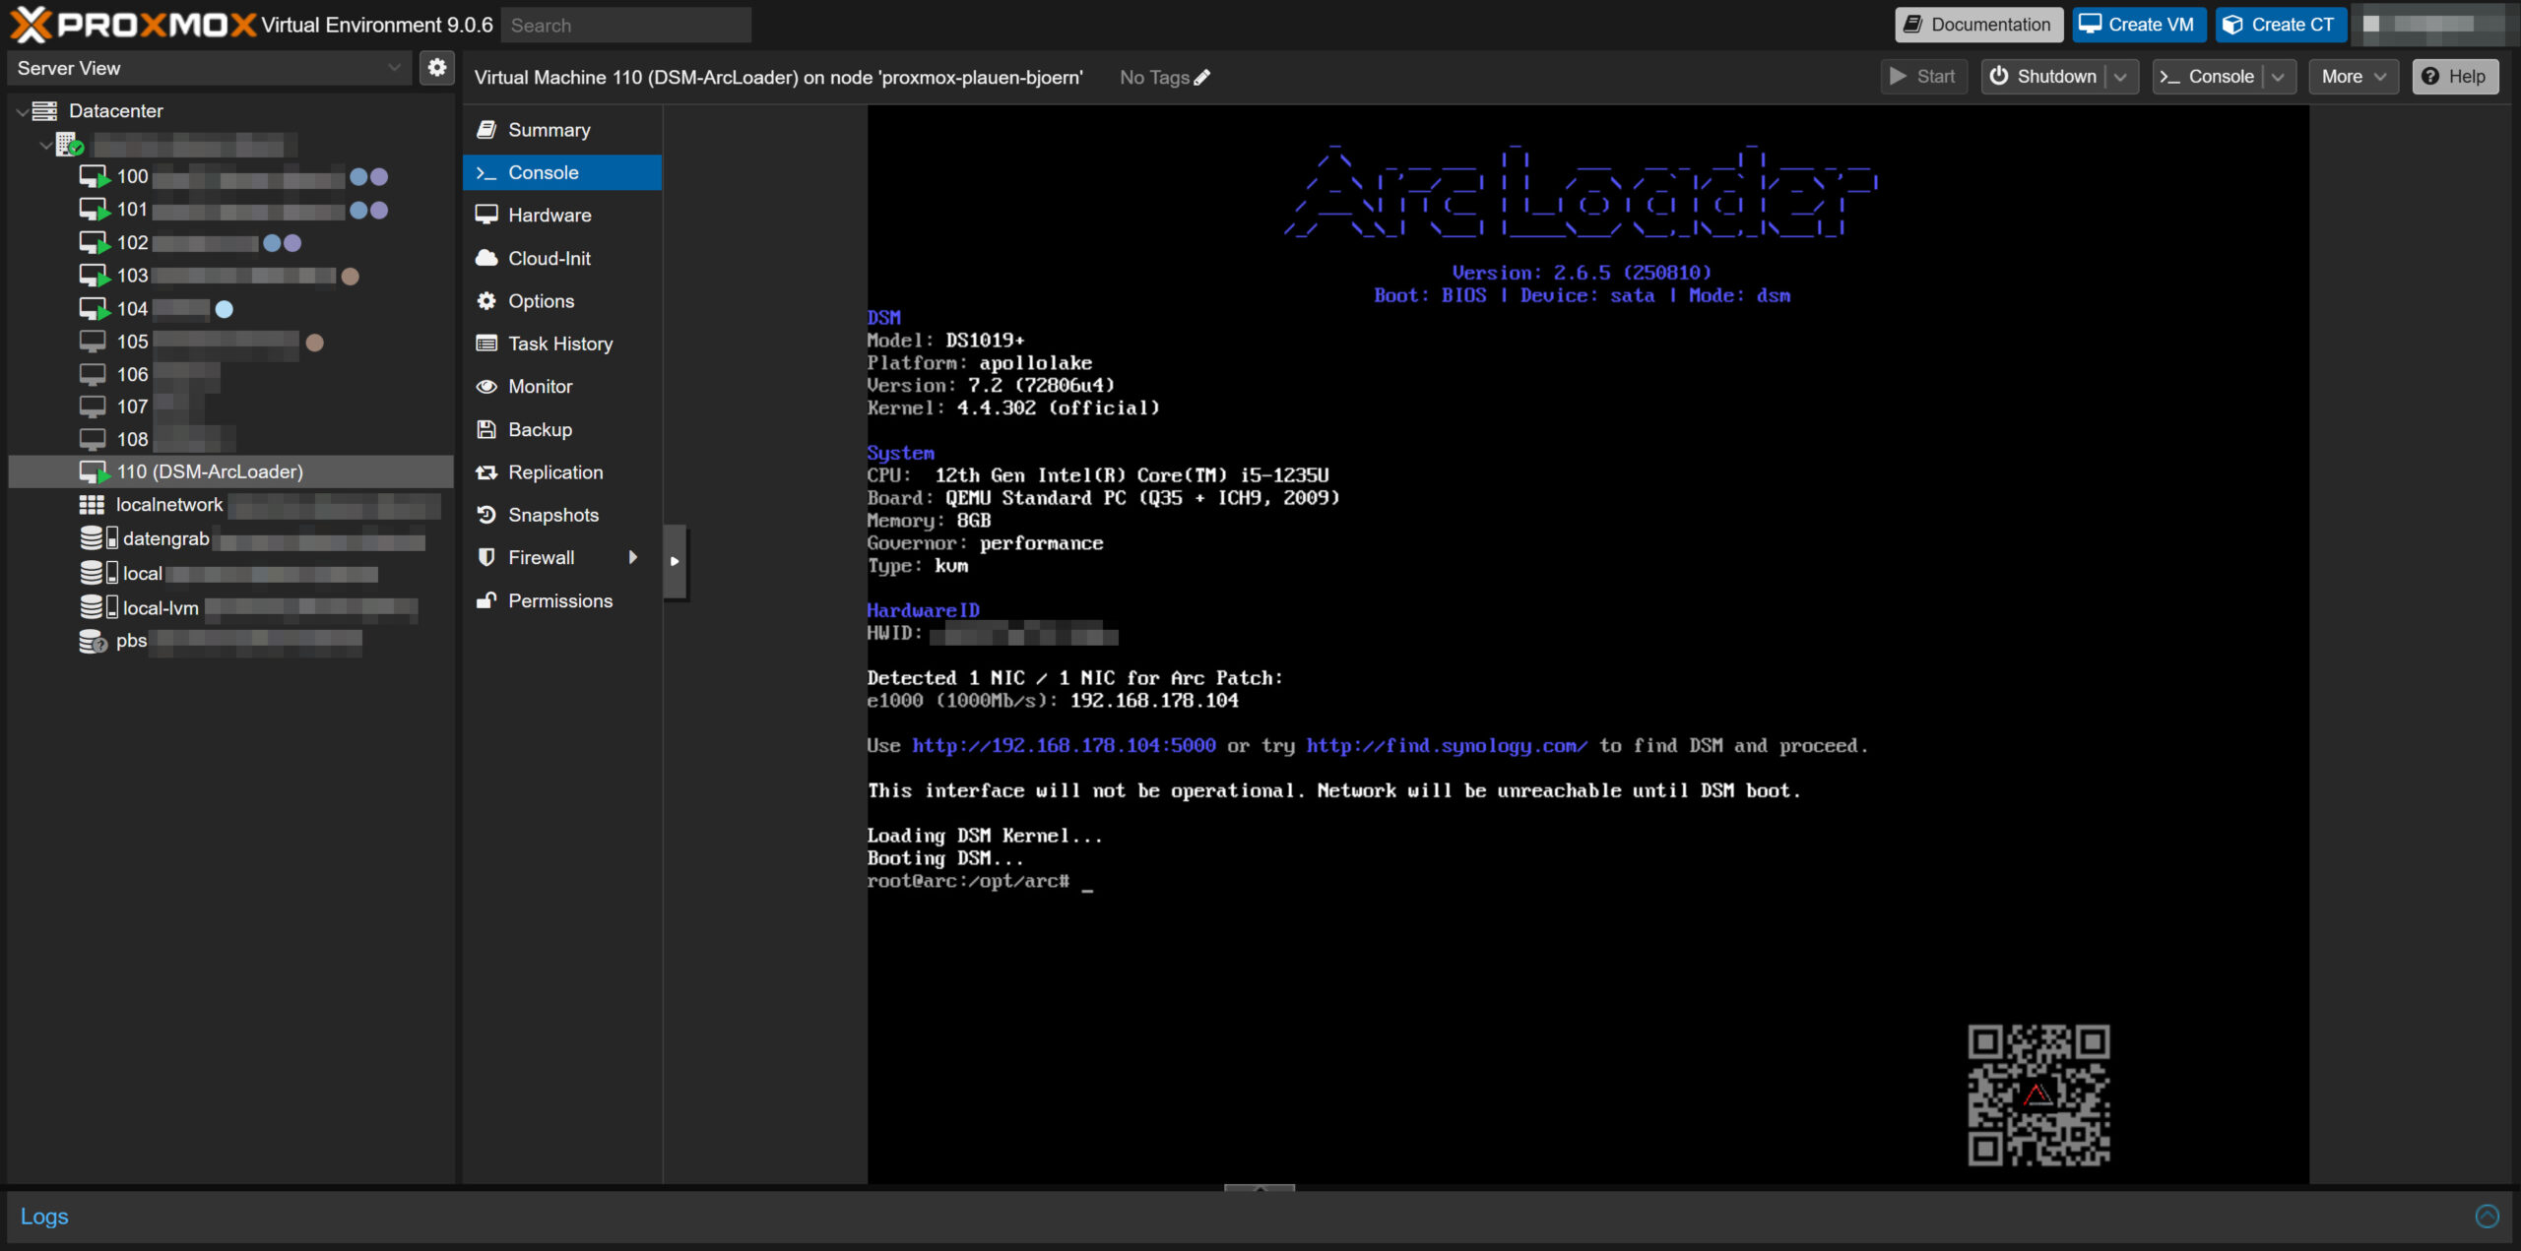Edit tags with the pencil icon
This screenshot has height=1251, width=2521.
(x=1202, y=78)
